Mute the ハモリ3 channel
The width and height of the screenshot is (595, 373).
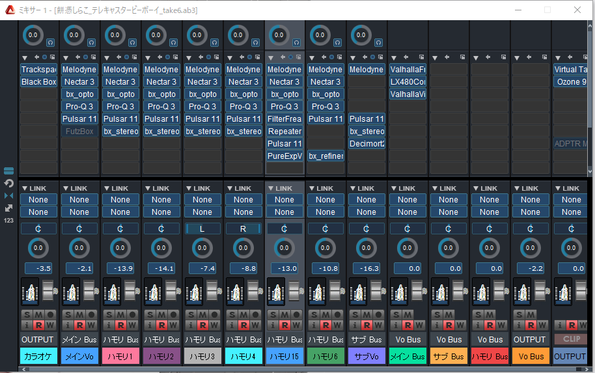[202, 314]
